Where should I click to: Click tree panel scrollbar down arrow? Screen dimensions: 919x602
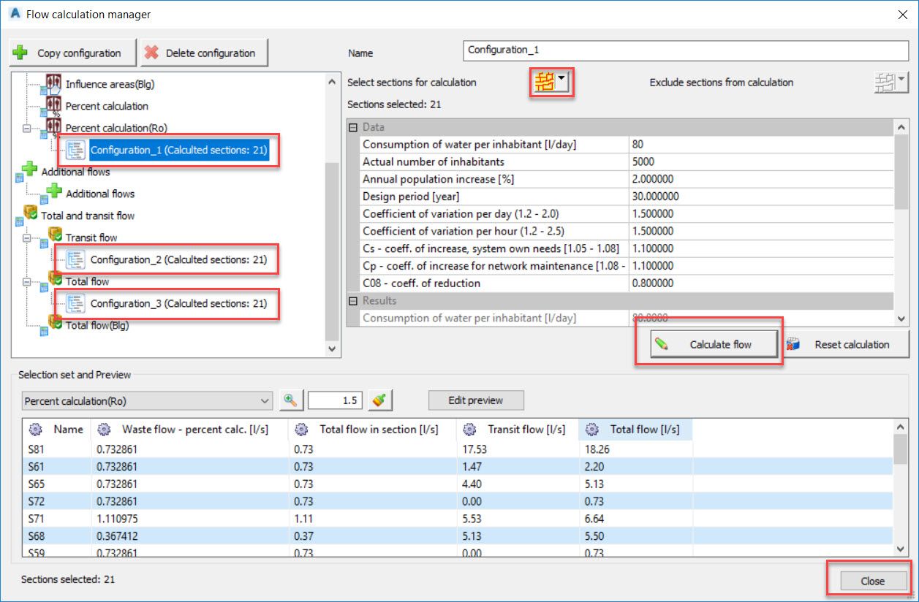point(333,349)
